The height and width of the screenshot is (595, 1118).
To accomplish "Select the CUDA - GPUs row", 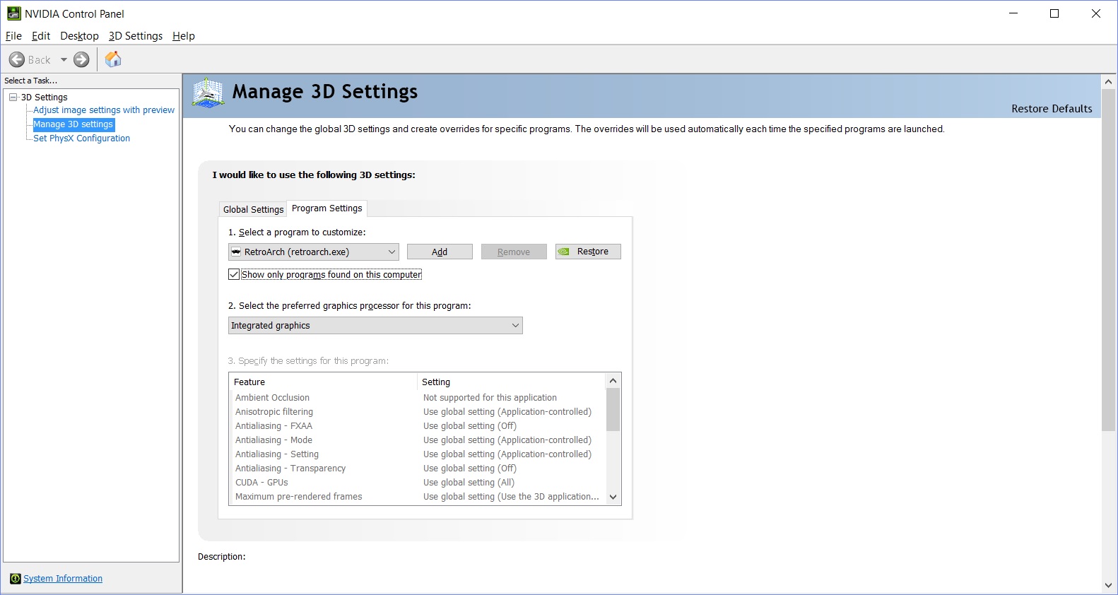I will (x=418, y=483).
